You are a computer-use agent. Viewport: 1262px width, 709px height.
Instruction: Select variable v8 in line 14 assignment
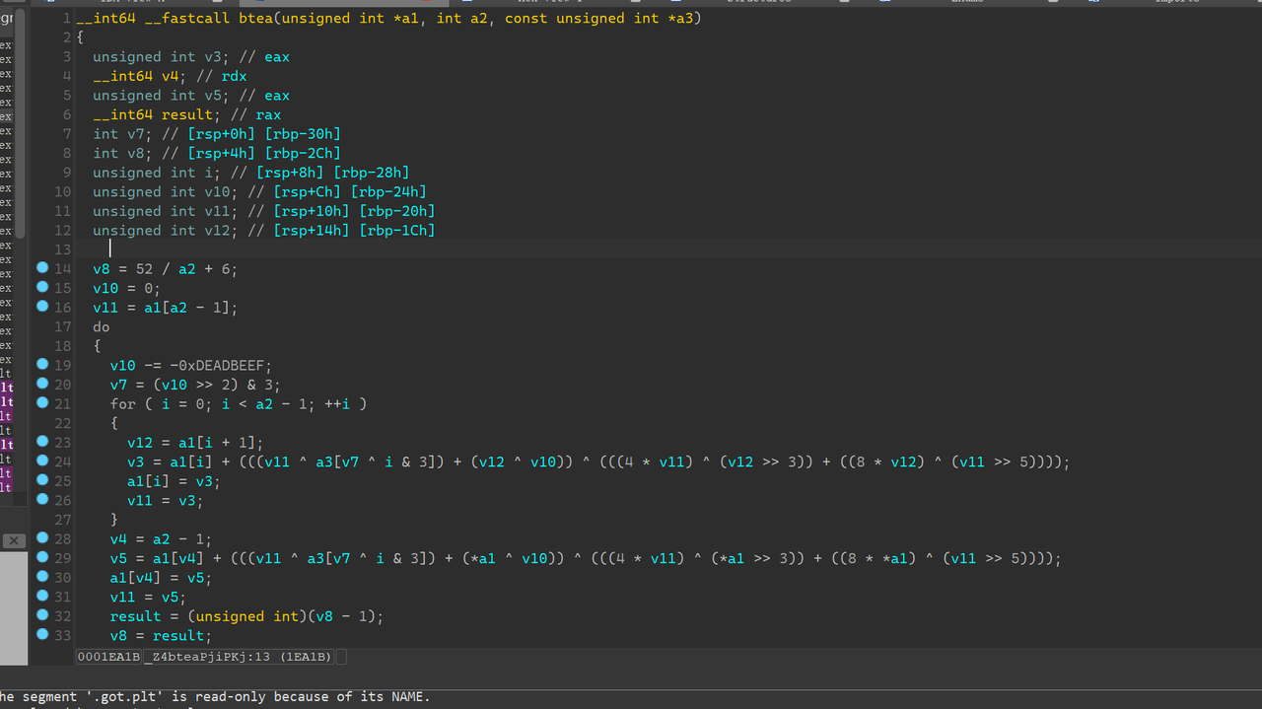[x=102, y=269]
